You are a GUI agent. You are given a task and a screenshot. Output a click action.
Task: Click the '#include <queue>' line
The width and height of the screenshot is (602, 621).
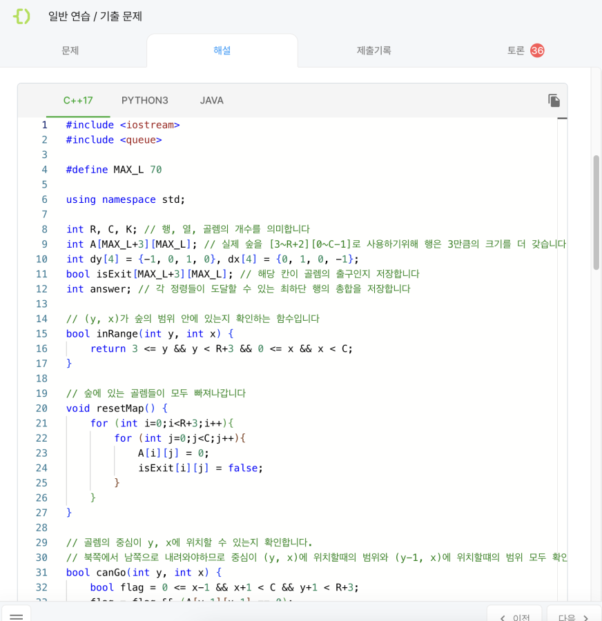pyautogui.click(x=114, y=140)
